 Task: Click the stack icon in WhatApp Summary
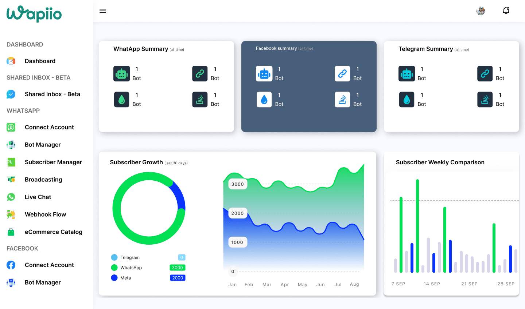coord(200,100)
